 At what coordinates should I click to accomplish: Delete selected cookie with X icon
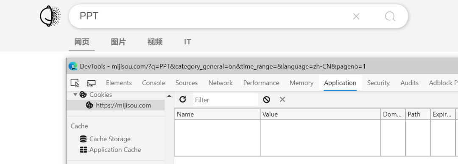tap(282, 100)
